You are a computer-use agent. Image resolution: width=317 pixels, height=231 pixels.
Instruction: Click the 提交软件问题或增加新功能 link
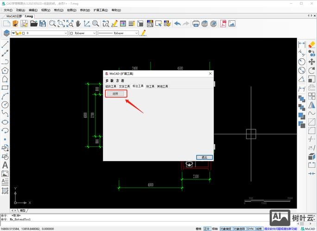click(281, 228)
